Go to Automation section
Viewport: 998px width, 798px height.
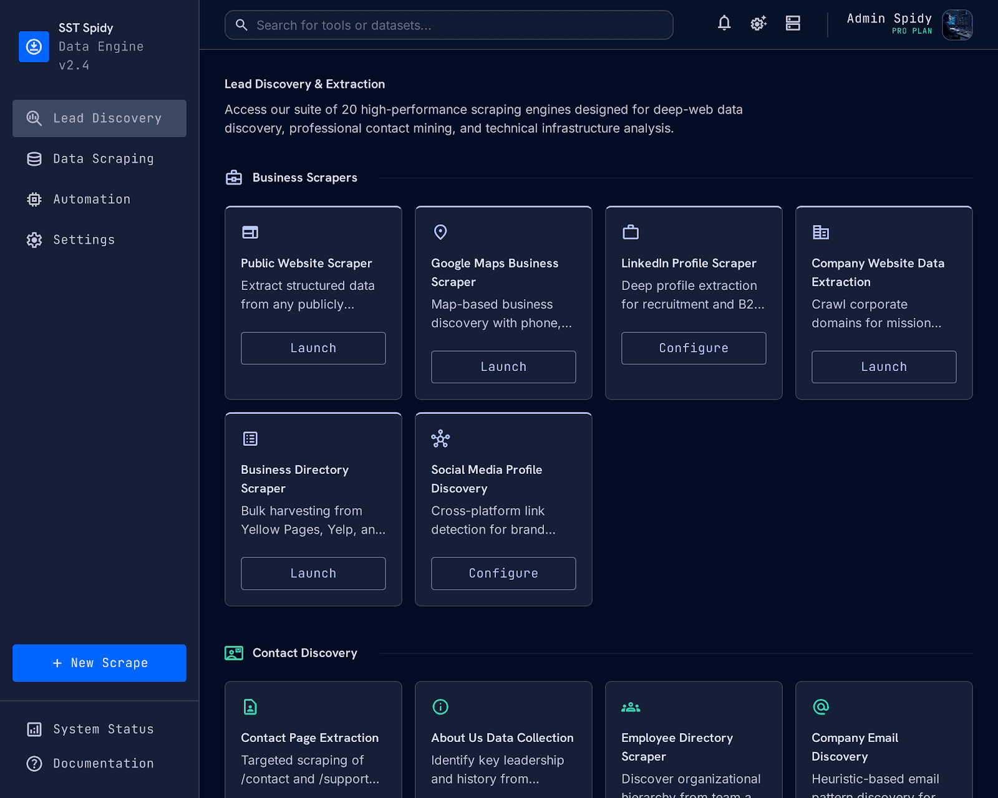(99, 199)
